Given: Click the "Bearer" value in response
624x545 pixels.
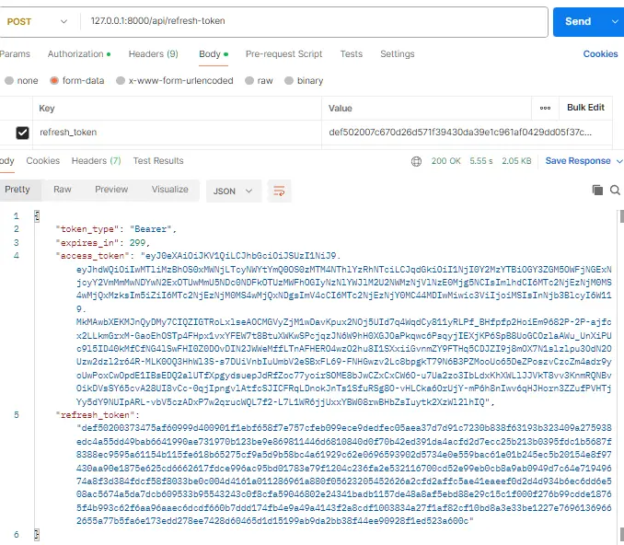Looking at the screenshot, I should (150, 229).
